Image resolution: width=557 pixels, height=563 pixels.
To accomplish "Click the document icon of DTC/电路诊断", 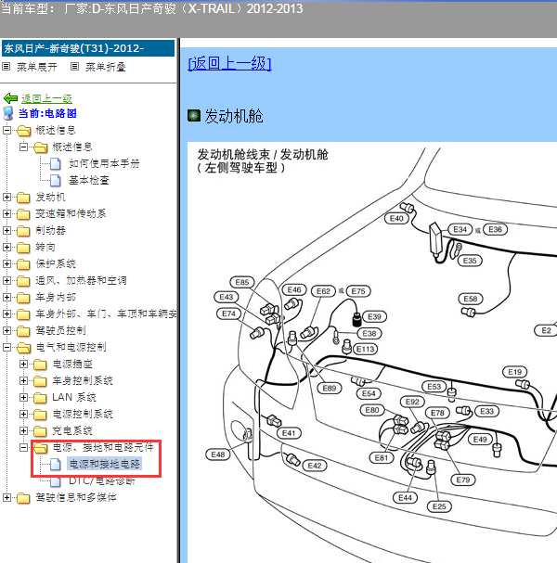I will pos(55,481).
